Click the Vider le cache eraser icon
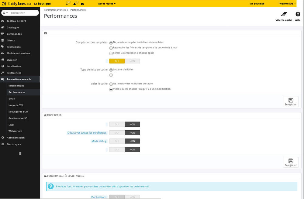This screenshot has height=199, width=304. pos(284,15)
